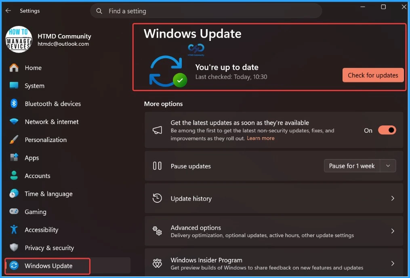Click the htmdc@outlook.com account email
Viewport: 410px width, 278px height.
[x=63, y=44]
